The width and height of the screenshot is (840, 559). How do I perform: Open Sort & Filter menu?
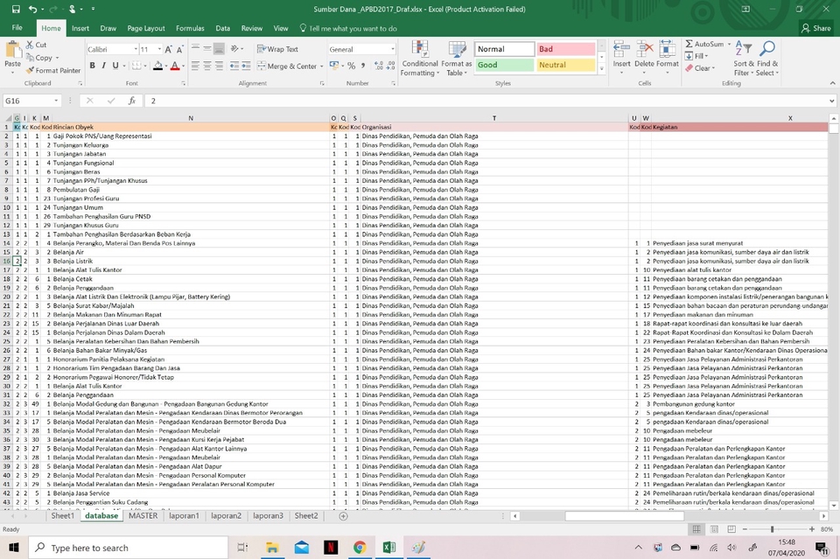coord(744,59)
